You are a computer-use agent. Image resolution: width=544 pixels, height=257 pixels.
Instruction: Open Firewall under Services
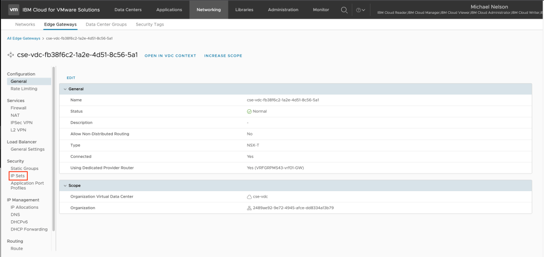point(18,108)
